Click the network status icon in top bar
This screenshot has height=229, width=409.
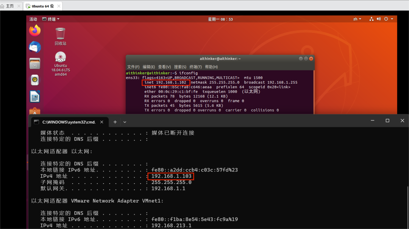[x=371, y=19]
